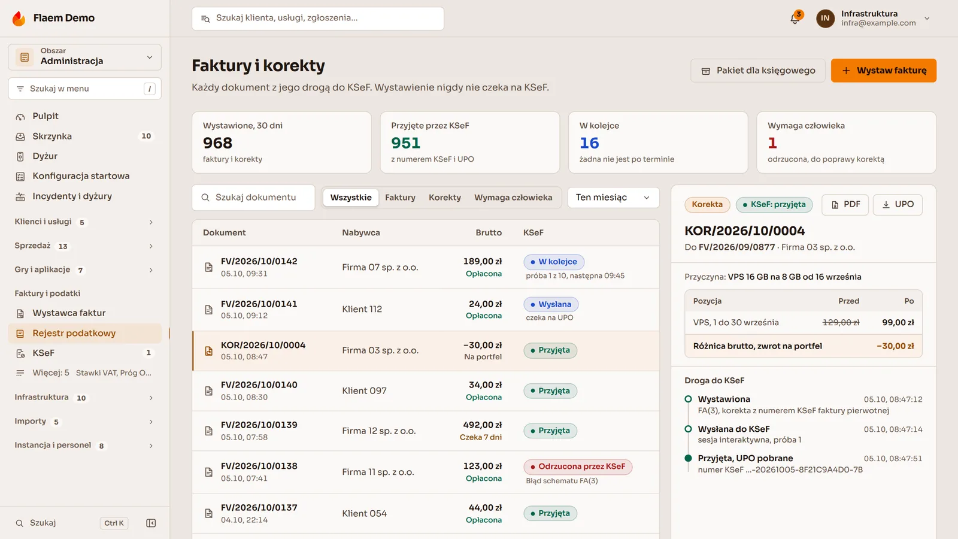Open bottom Szukaj Ctrl K search
The width and height of the screenshot is (958, 539).
[x=72, y=523]
